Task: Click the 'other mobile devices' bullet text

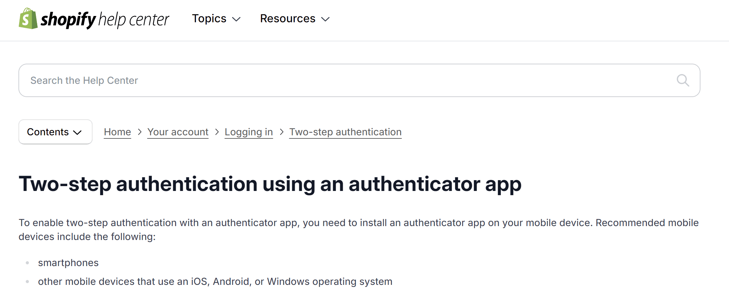Action: 215,281
